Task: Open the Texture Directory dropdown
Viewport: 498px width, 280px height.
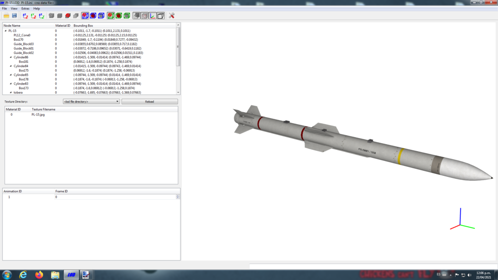Action: point(91,102)
